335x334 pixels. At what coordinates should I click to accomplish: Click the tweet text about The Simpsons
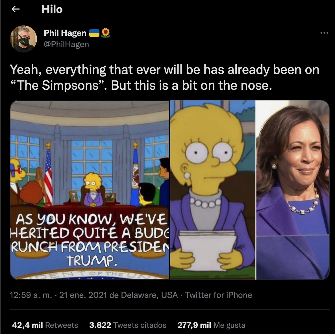click(x=164, y=77)
